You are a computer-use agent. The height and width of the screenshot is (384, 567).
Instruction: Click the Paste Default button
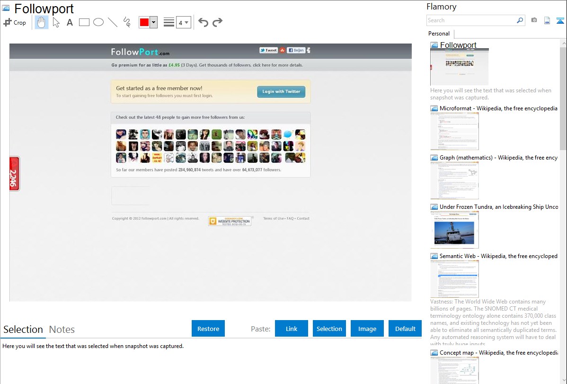click(405, 329)
